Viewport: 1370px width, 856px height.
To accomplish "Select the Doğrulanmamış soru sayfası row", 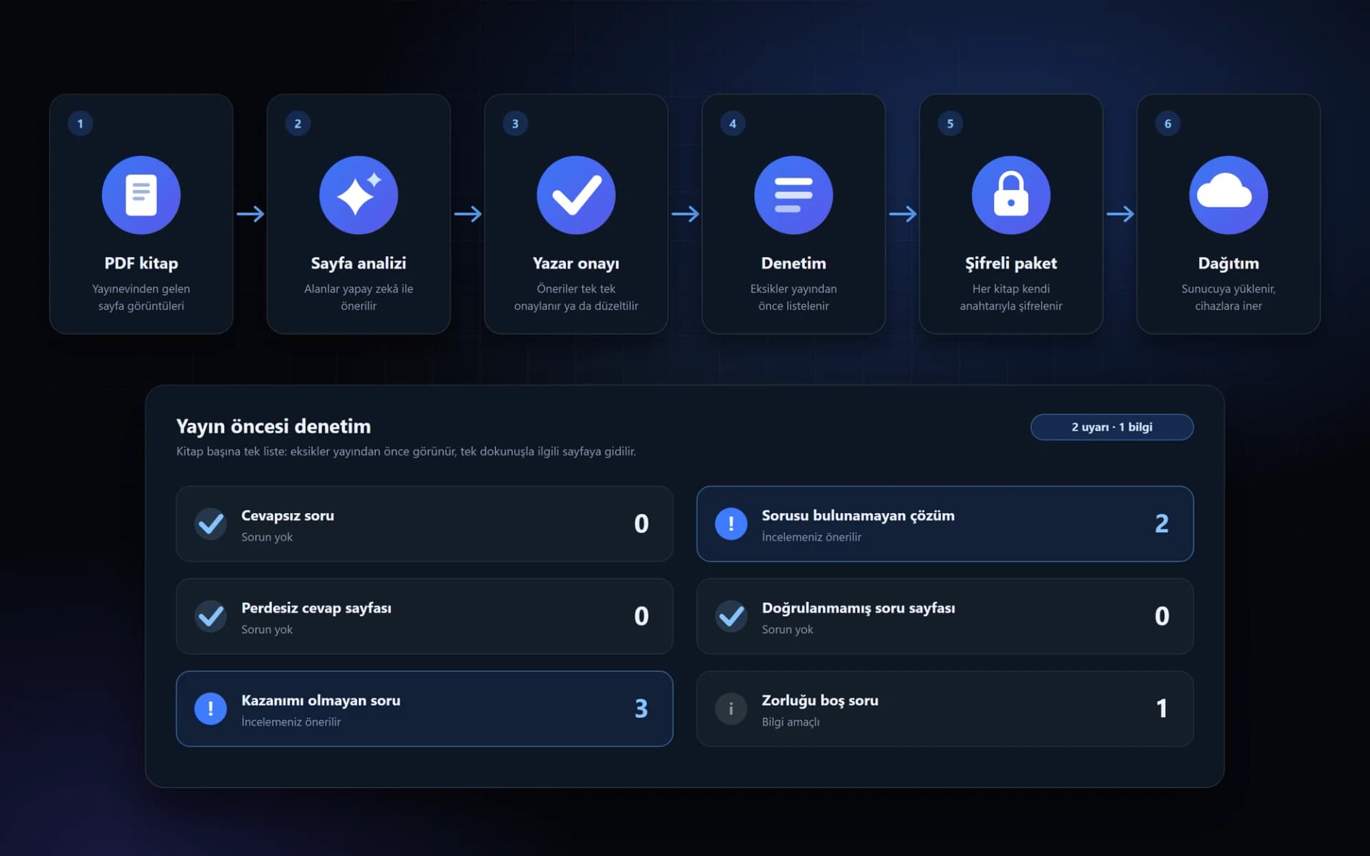I will click(945, 616).
